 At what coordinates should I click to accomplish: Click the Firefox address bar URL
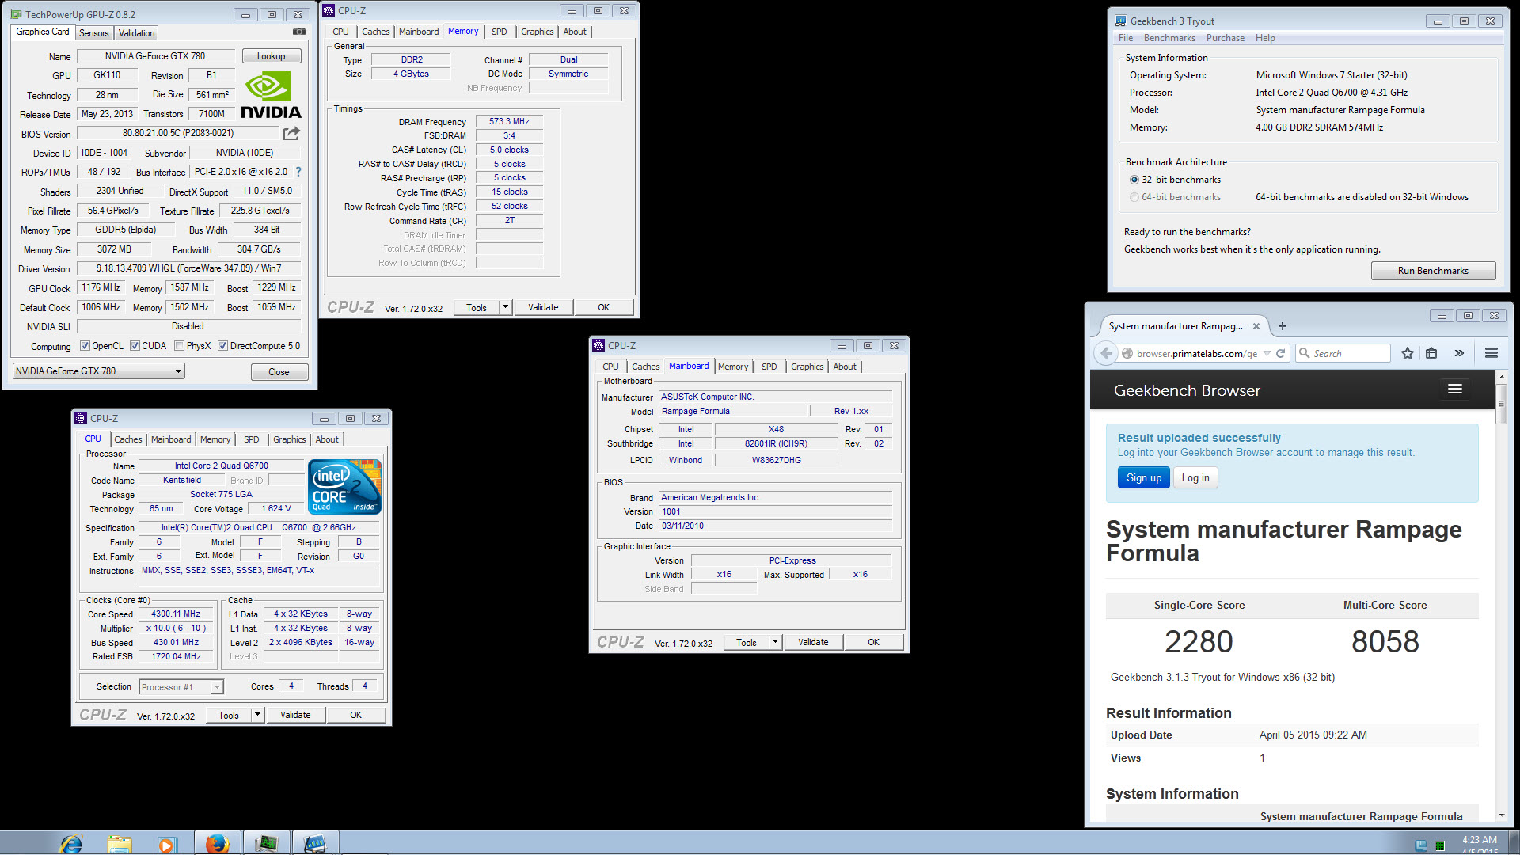point(1196,353)
